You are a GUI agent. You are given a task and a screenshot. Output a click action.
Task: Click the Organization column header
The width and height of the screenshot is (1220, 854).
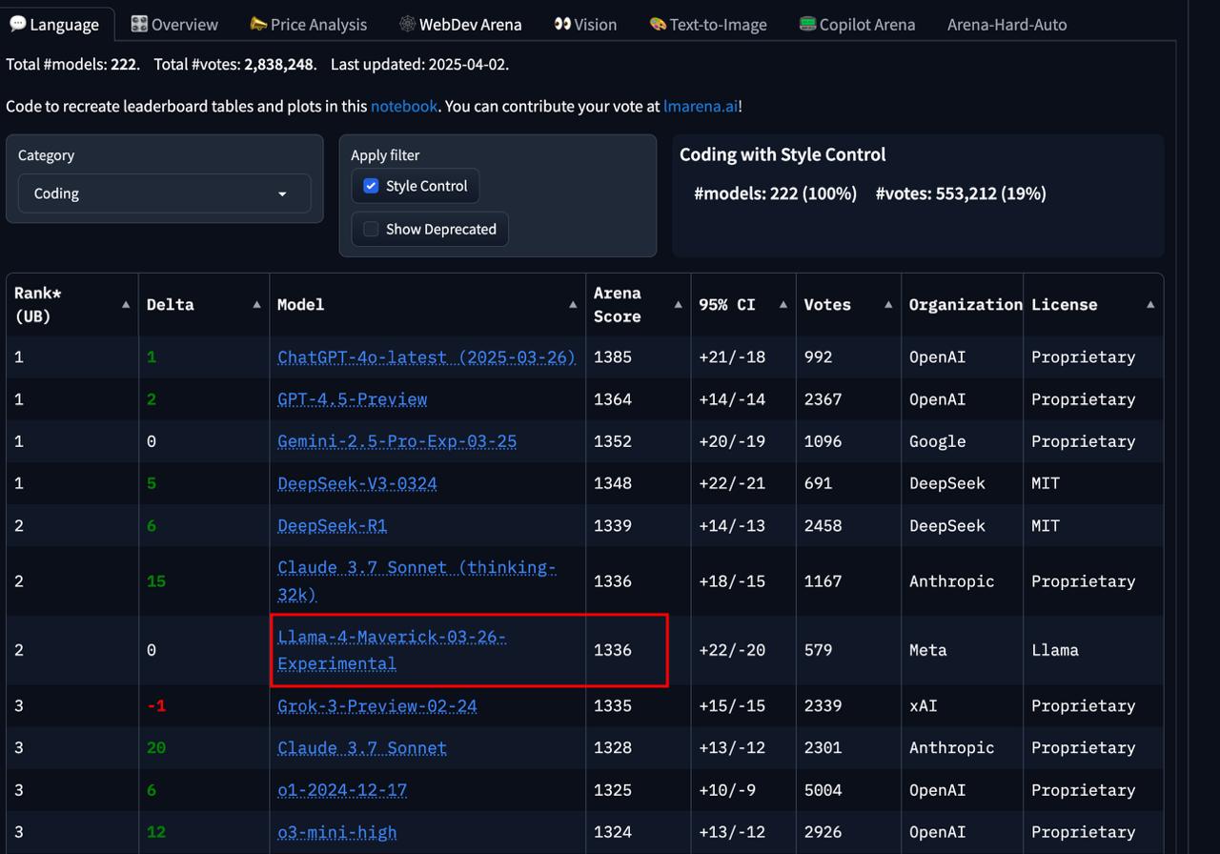[965, 305]
